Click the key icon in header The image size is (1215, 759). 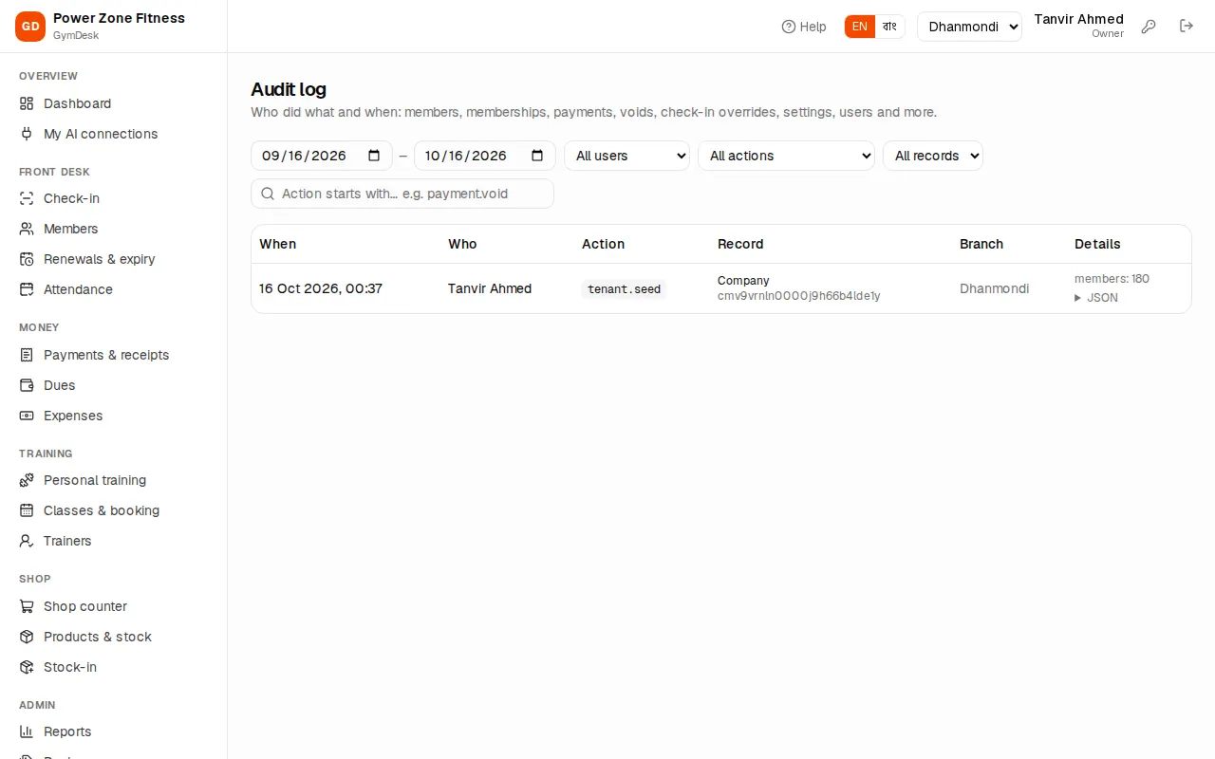[x=1149, y=27]
